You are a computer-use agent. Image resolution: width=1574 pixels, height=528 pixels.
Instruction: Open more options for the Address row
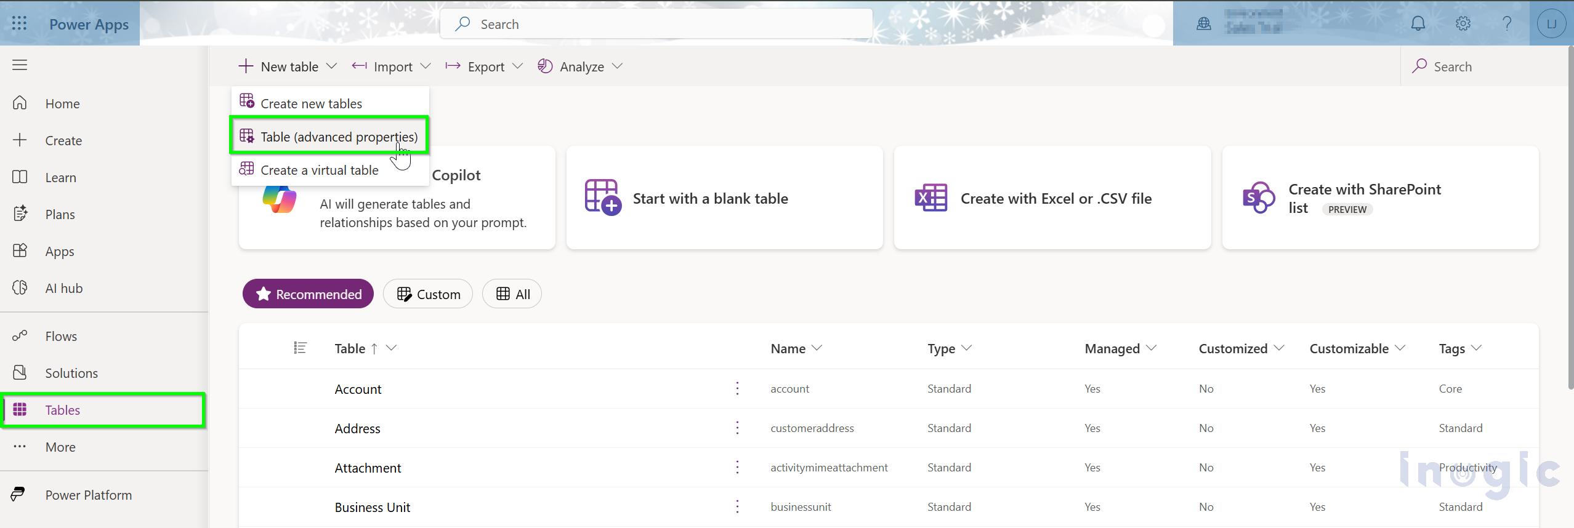pos(737,428)
